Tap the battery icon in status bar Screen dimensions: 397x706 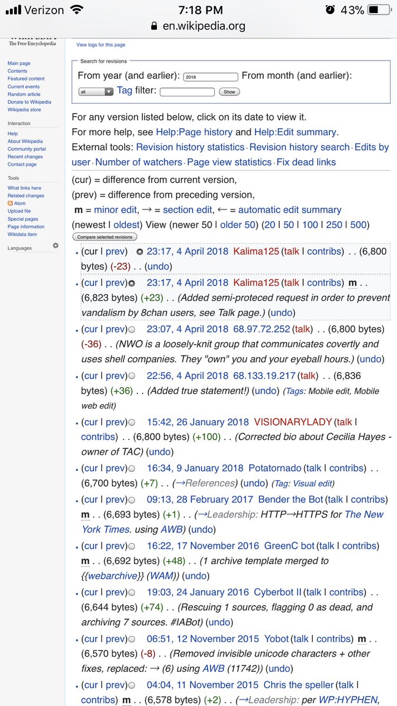click(379, 10)
